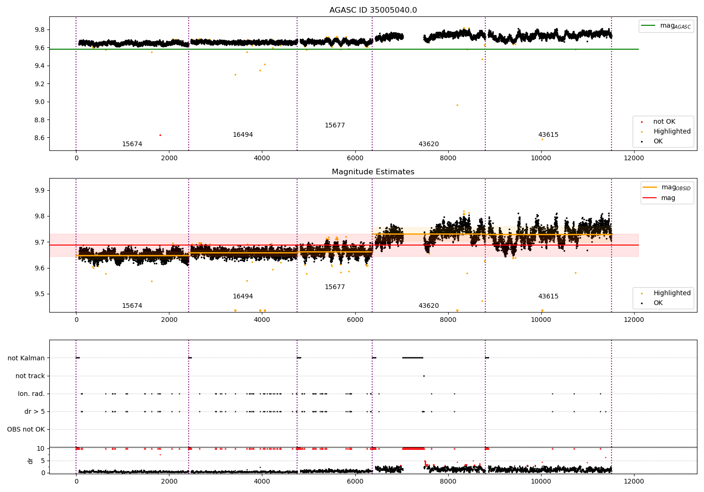Click the horizontal red mag line in Magnitude Estimates
This screenshot has width=704, height=492.
pos(344,245)
